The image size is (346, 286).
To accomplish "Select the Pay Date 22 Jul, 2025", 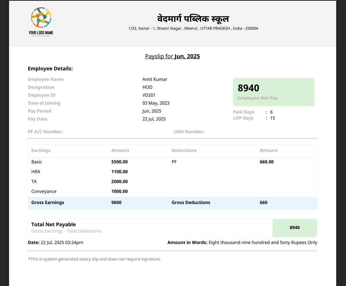I will click(154, 119).
